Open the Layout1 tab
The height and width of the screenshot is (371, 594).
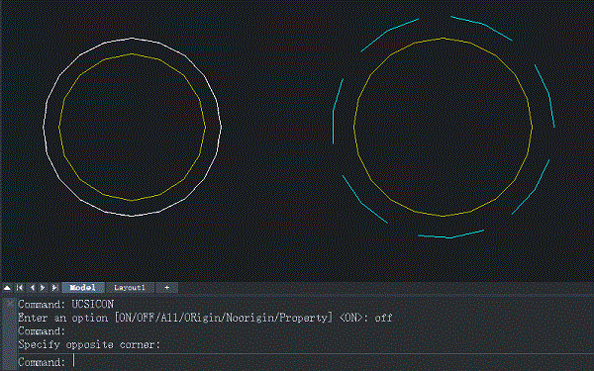click(130, 288)
